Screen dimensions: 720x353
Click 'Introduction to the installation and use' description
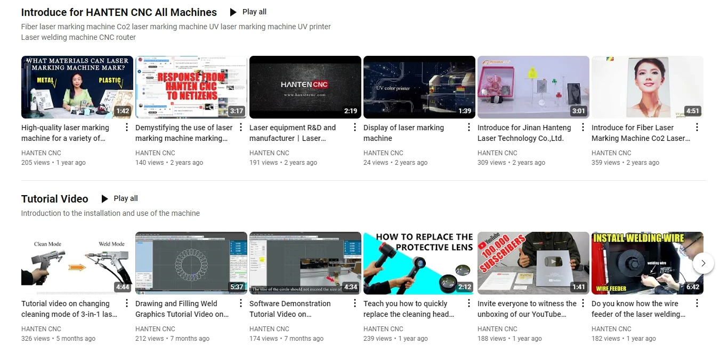point(110,213)
